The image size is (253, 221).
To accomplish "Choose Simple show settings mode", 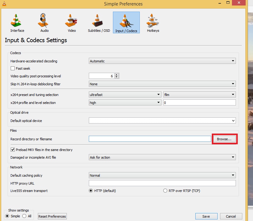I will [x=7, y=216].
